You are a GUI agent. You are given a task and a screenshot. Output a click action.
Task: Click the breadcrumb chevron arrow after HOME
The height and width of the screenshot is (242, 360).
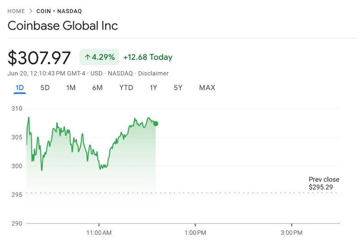[x=31, y=11]
